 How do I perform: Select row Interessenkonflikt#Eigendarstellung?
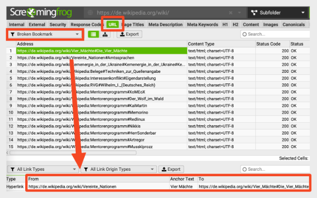pos(101,78)
